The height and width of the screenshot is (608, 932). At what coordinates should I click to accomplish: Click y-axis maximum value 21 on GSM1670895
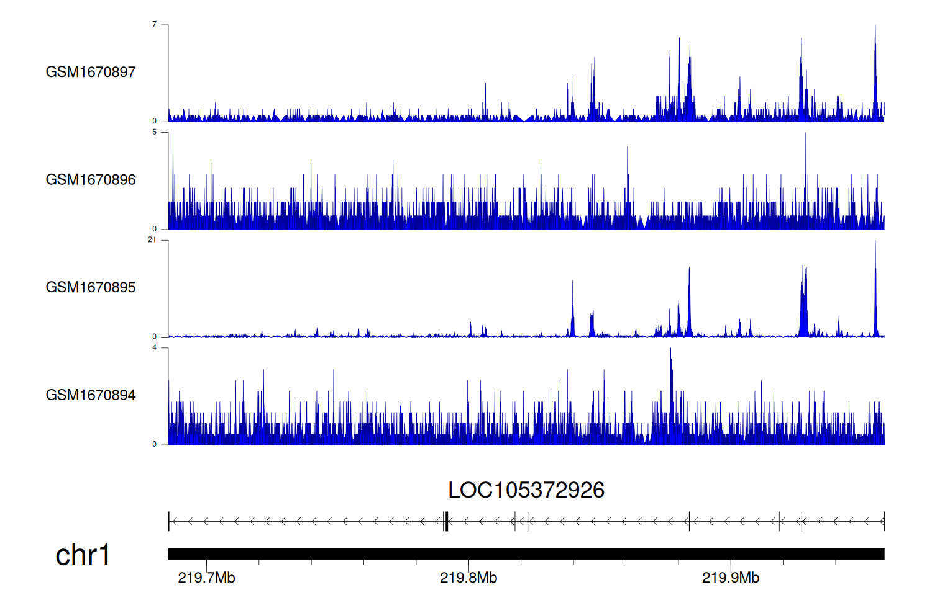coord(152,239)
